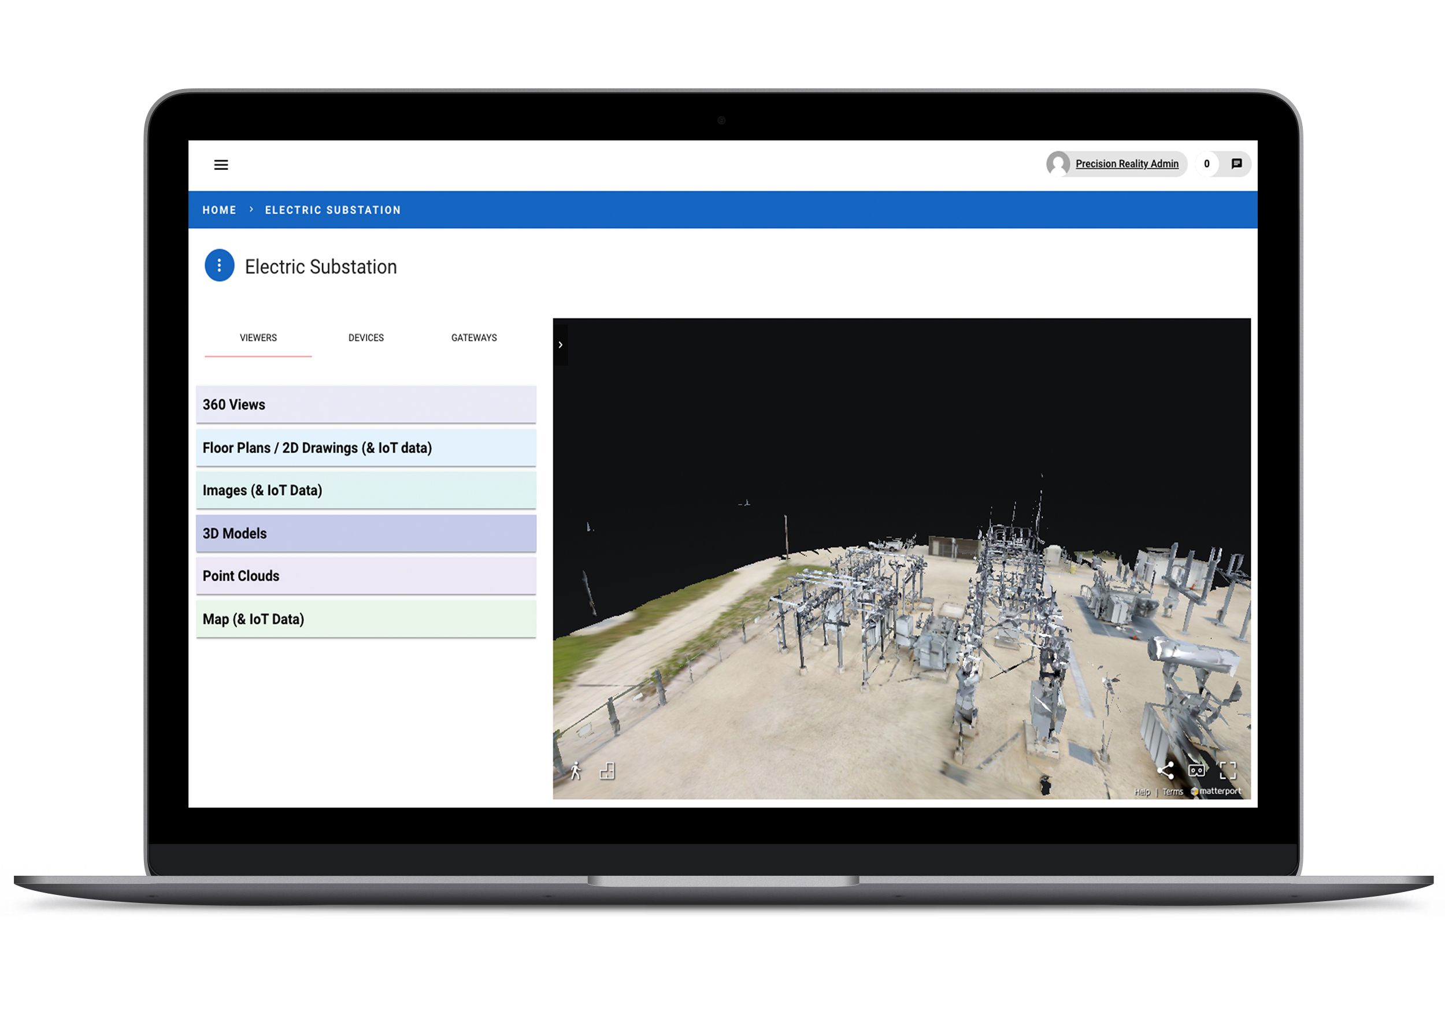Click the notification count badge showing 0
1445x1011 pixels.
click(1206, 163)
